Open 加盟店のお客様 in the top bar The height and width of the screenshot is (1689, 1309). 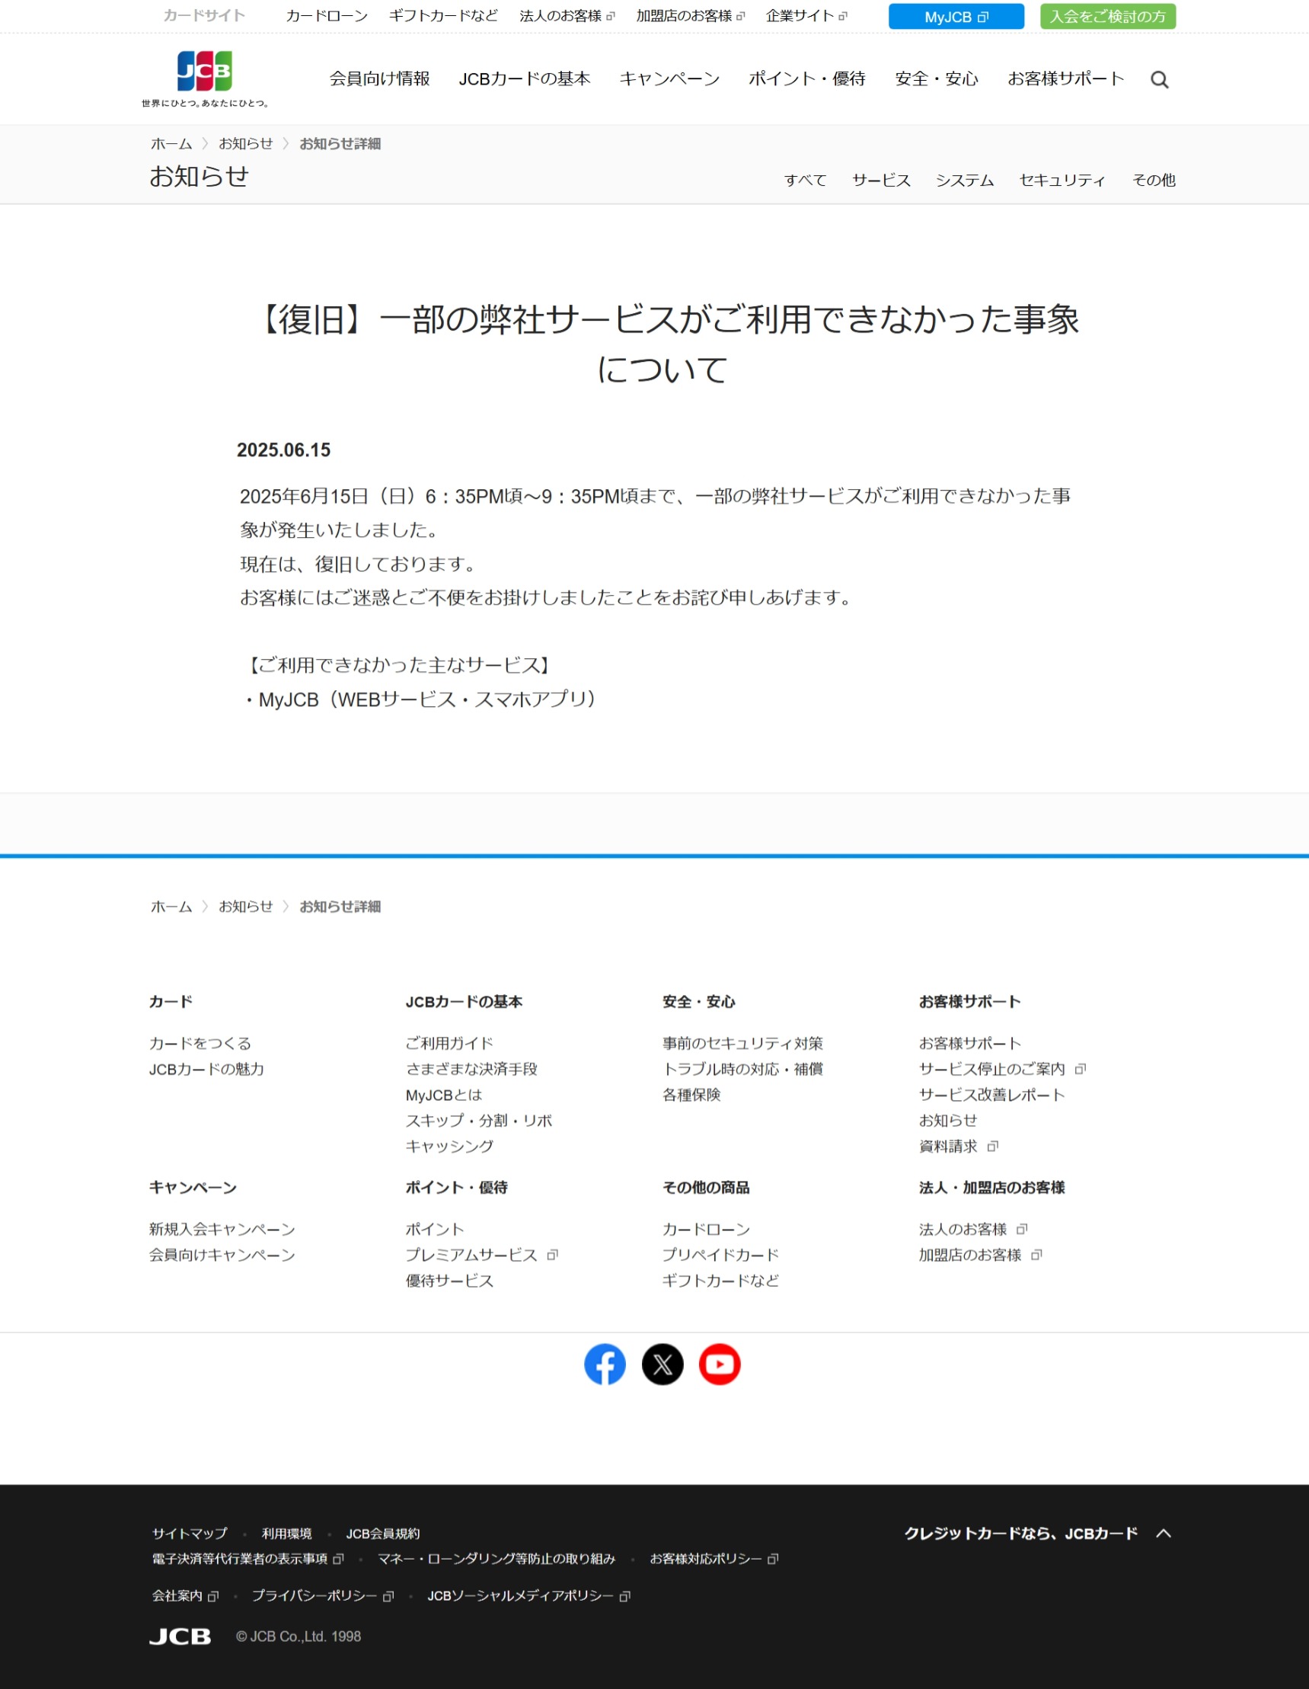691,16
